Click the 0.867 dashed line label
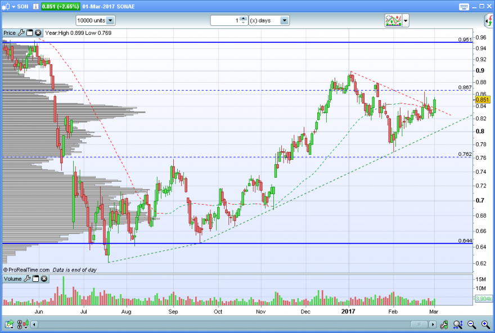Screen dimensions: 495x333 tap(465, 87)
